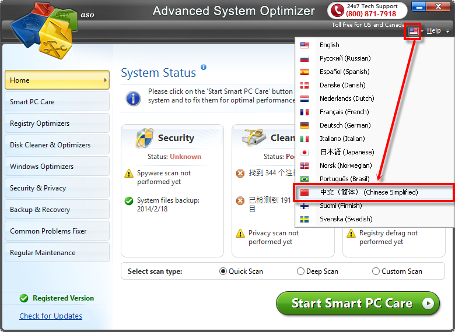Open Windows Optimizers section
The image size is (455, 332).
pos(57,166)
